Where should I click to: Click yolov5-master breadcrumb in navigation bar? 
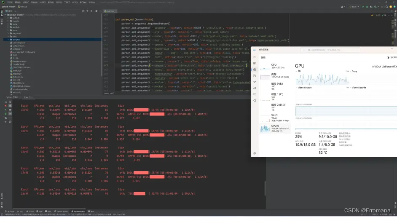[x=8, y=7]
